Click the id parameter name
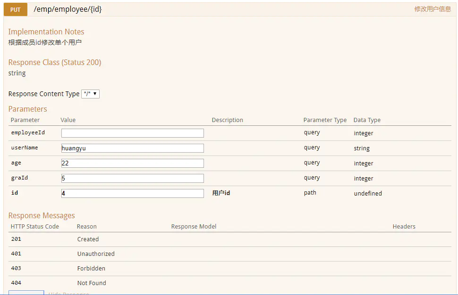The width and height of the screenshot is (458, 295). tap(15, 193)
